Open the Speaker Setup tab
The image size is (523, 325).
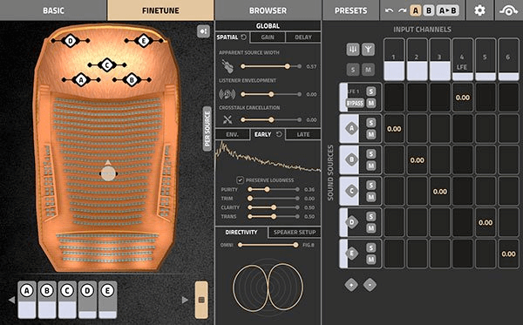click(295, 233)
